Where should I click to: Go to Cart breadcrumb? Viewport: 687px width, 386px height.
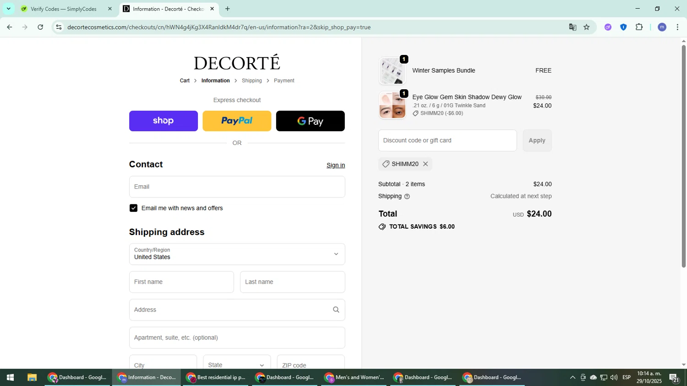tap(185, 80)
